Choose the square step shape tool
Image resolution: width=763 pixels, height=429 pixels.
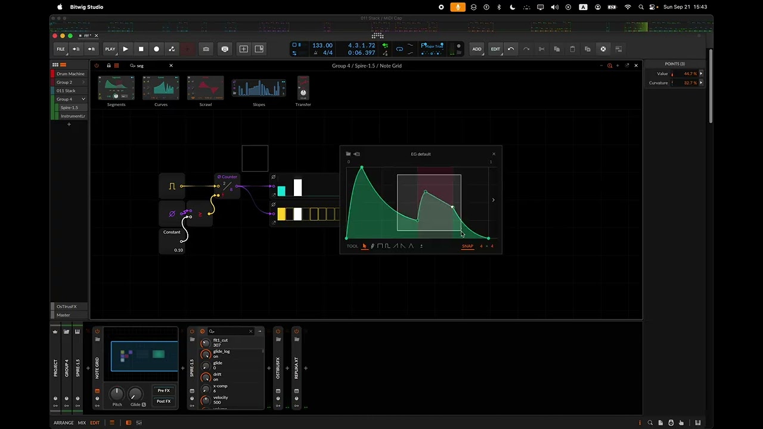(380, 246)
